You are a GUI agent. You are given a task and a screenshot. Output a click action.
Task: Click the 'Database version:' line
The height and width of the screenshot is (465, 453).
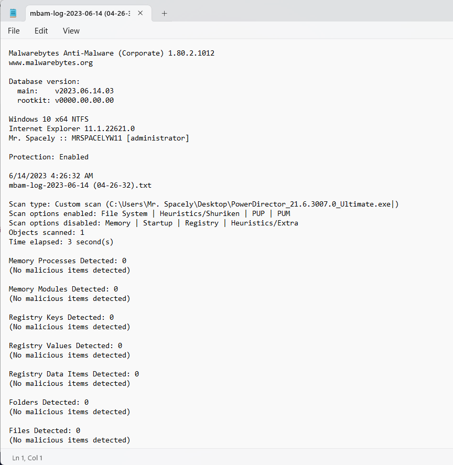click(44, 82)
